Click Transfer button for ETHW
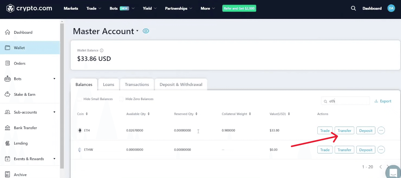The width and height of the screenshot is (401, 178). pos(344,150)
